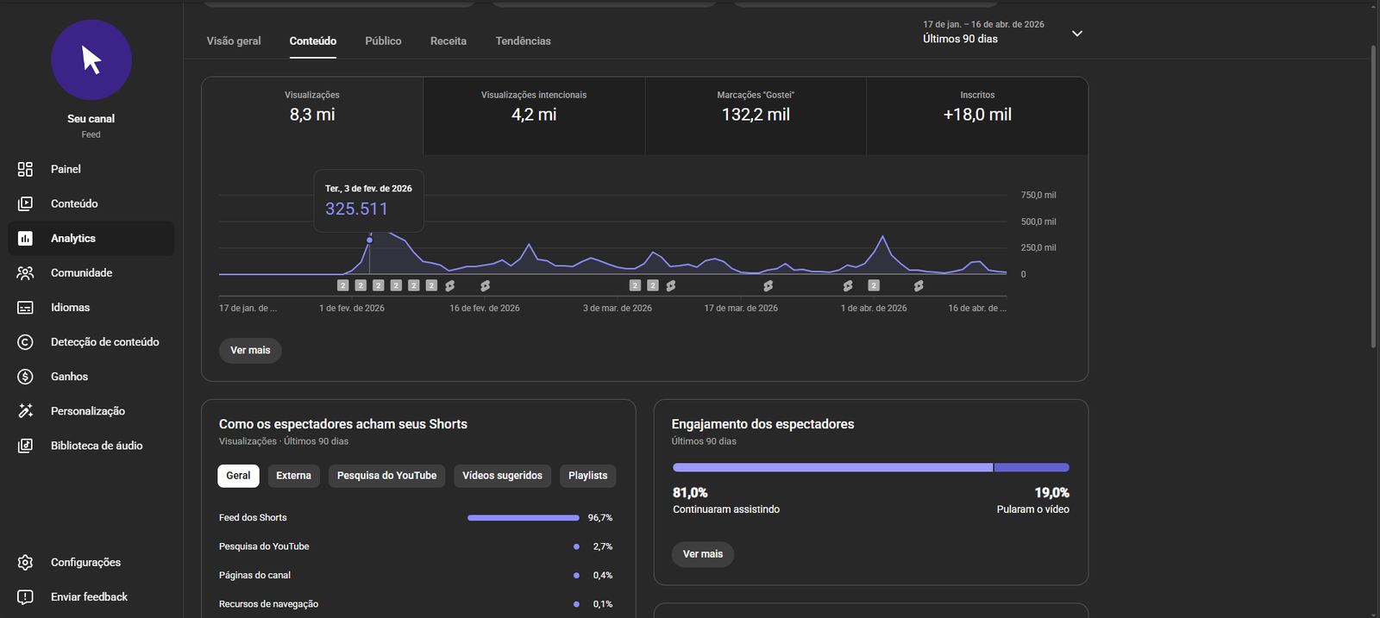Open Biblioteca de áudio icon

[x=25, y=446]
